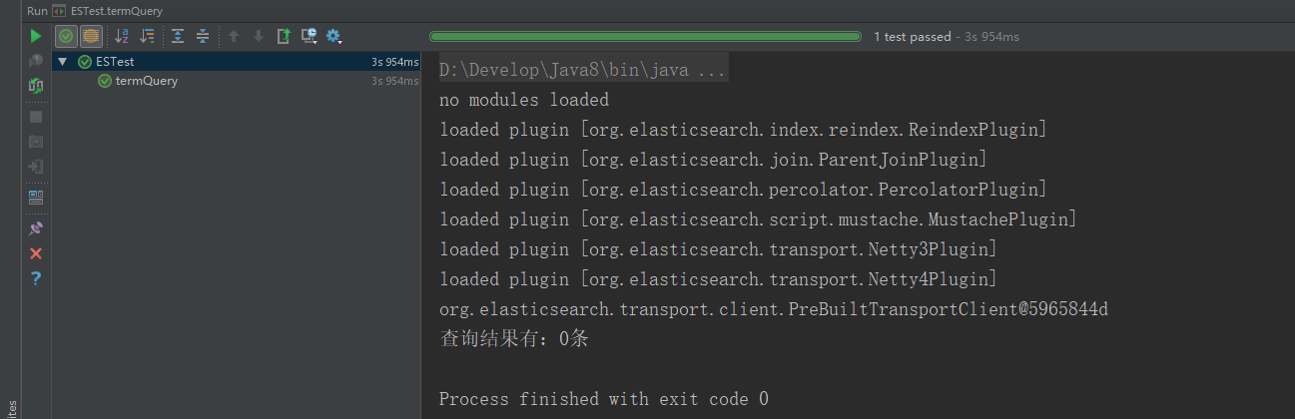Export test results with arrow icon
This screenshot has height=419, width=1295.
coord(284,37)
